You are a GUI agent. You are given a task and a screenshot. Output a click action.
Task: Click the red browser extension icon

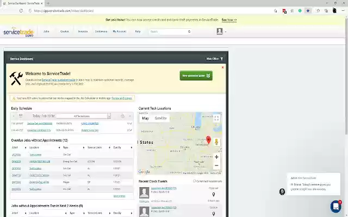[x=284, y=11]
